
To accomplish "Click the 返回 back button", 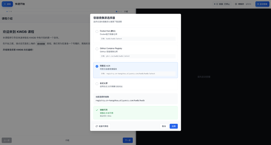I will [x=7, y=4].
